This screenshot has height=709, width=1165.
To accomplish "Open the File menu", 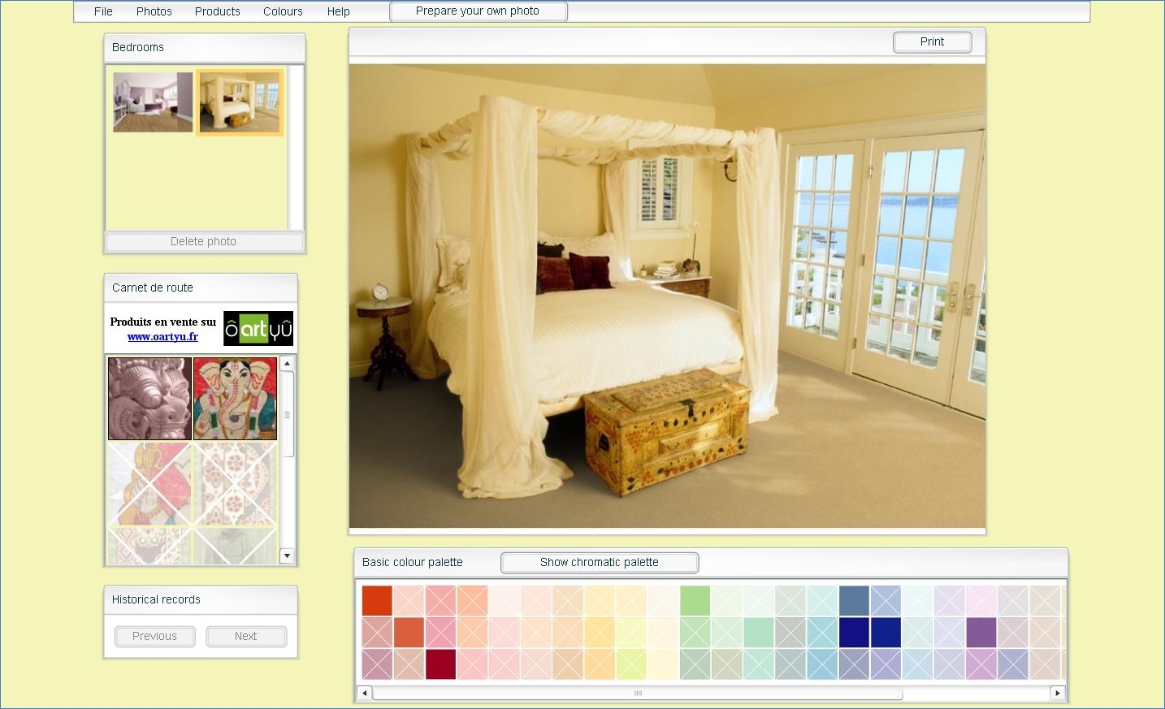I will click(103, 11).
